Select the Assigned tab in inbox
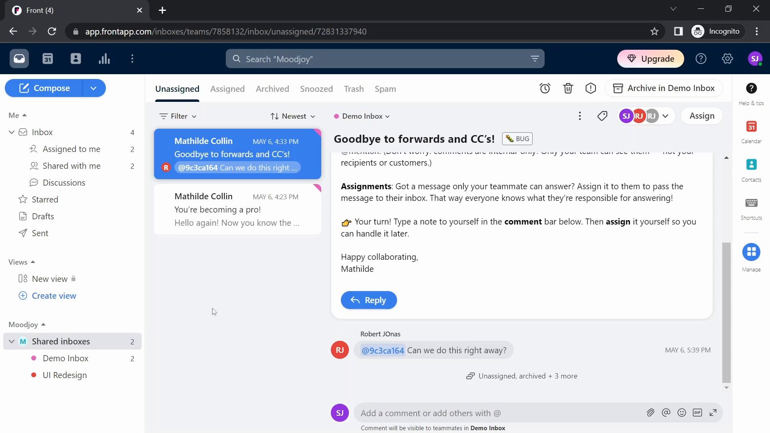770x433 pixels. tap(227, 89)
